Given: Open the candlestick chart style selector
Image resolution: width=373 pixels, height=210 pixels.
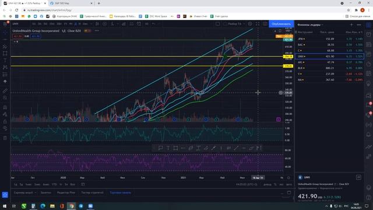Looking at the screenshot, I should (97, 24).
